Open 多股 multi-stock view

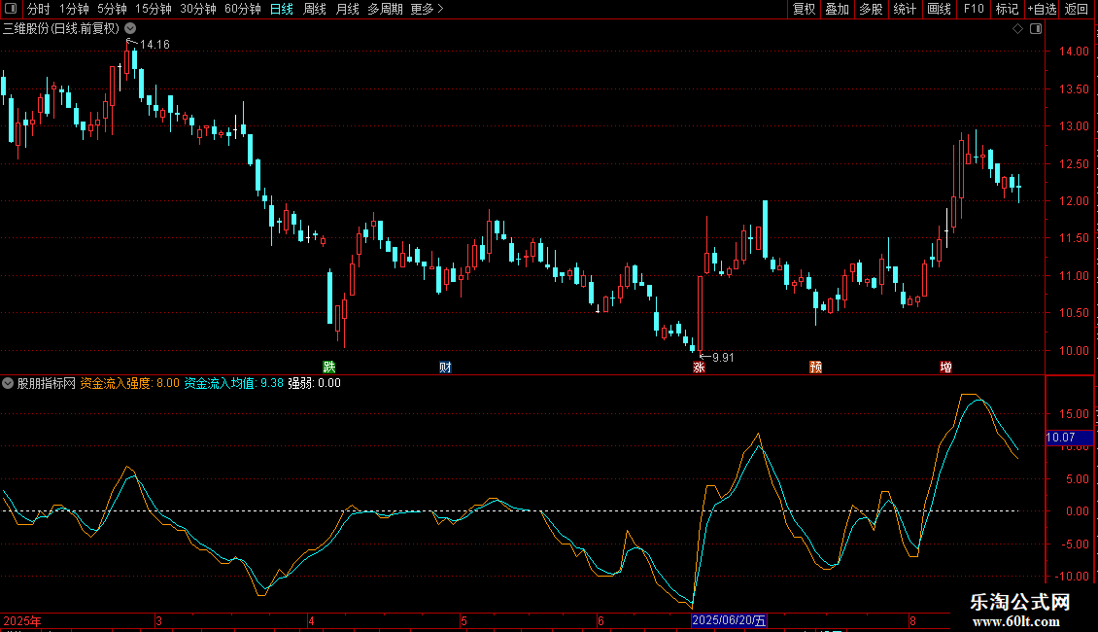pyautogui.click(x=871, y=9)
